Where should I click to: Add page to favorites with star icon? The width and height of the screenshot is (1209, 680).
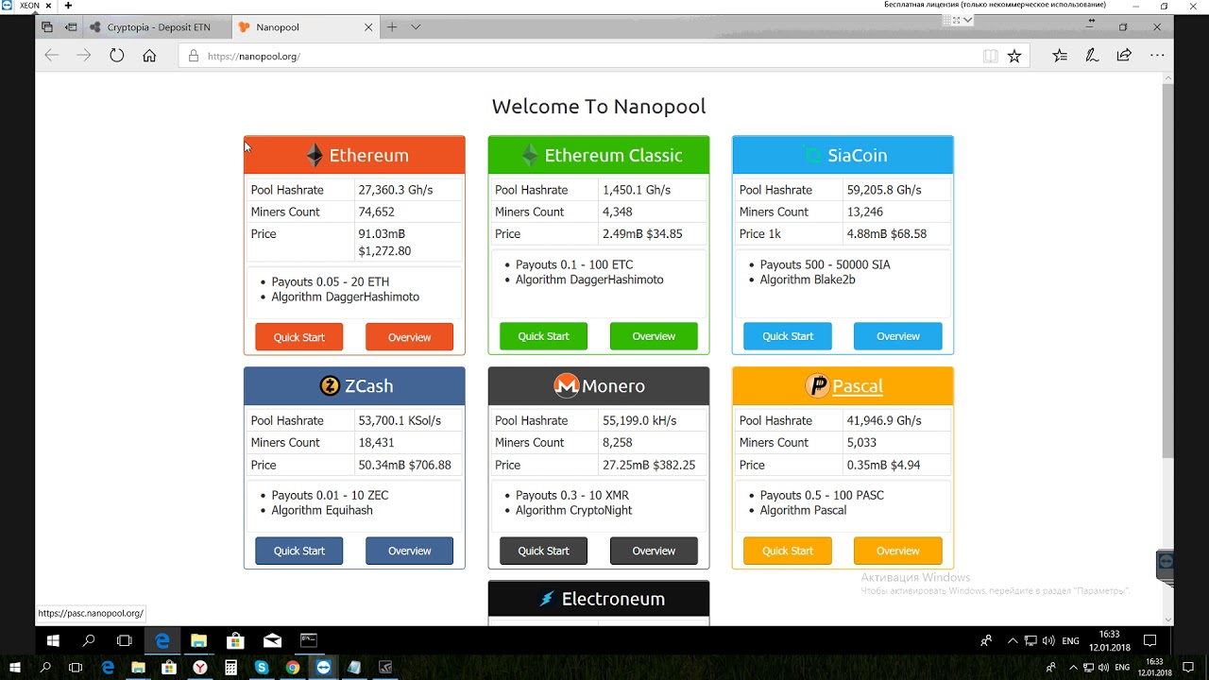(1014, 56)
